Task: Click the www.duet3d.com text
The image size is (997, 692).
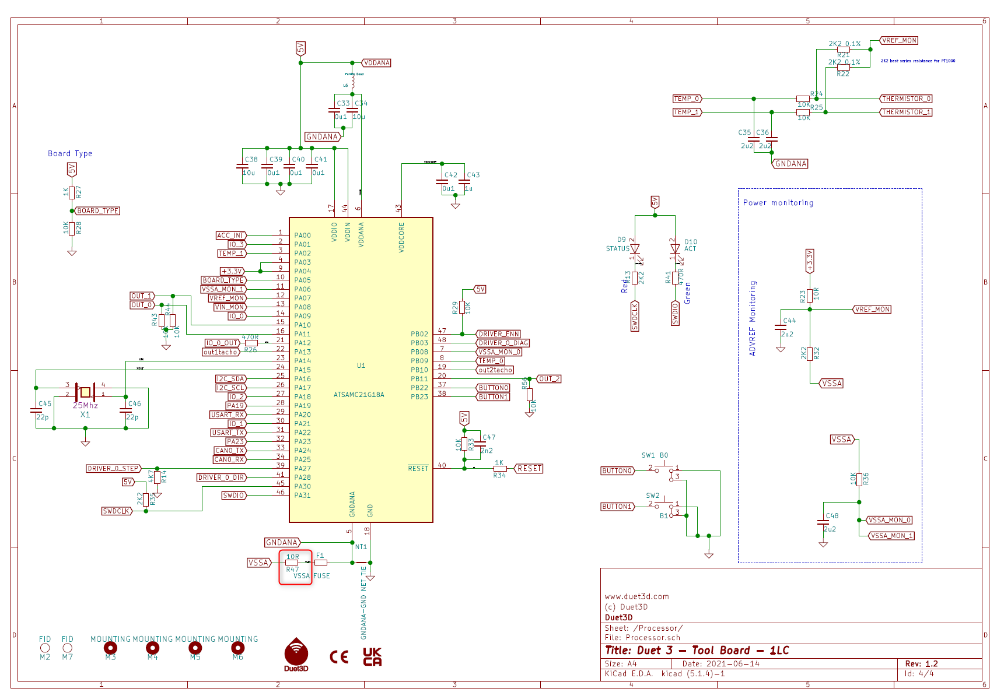Action: click(636, 596)
